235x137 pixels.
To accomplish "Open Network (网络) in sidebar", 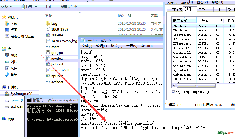I will pyautogui.click(x=11, y=119).
